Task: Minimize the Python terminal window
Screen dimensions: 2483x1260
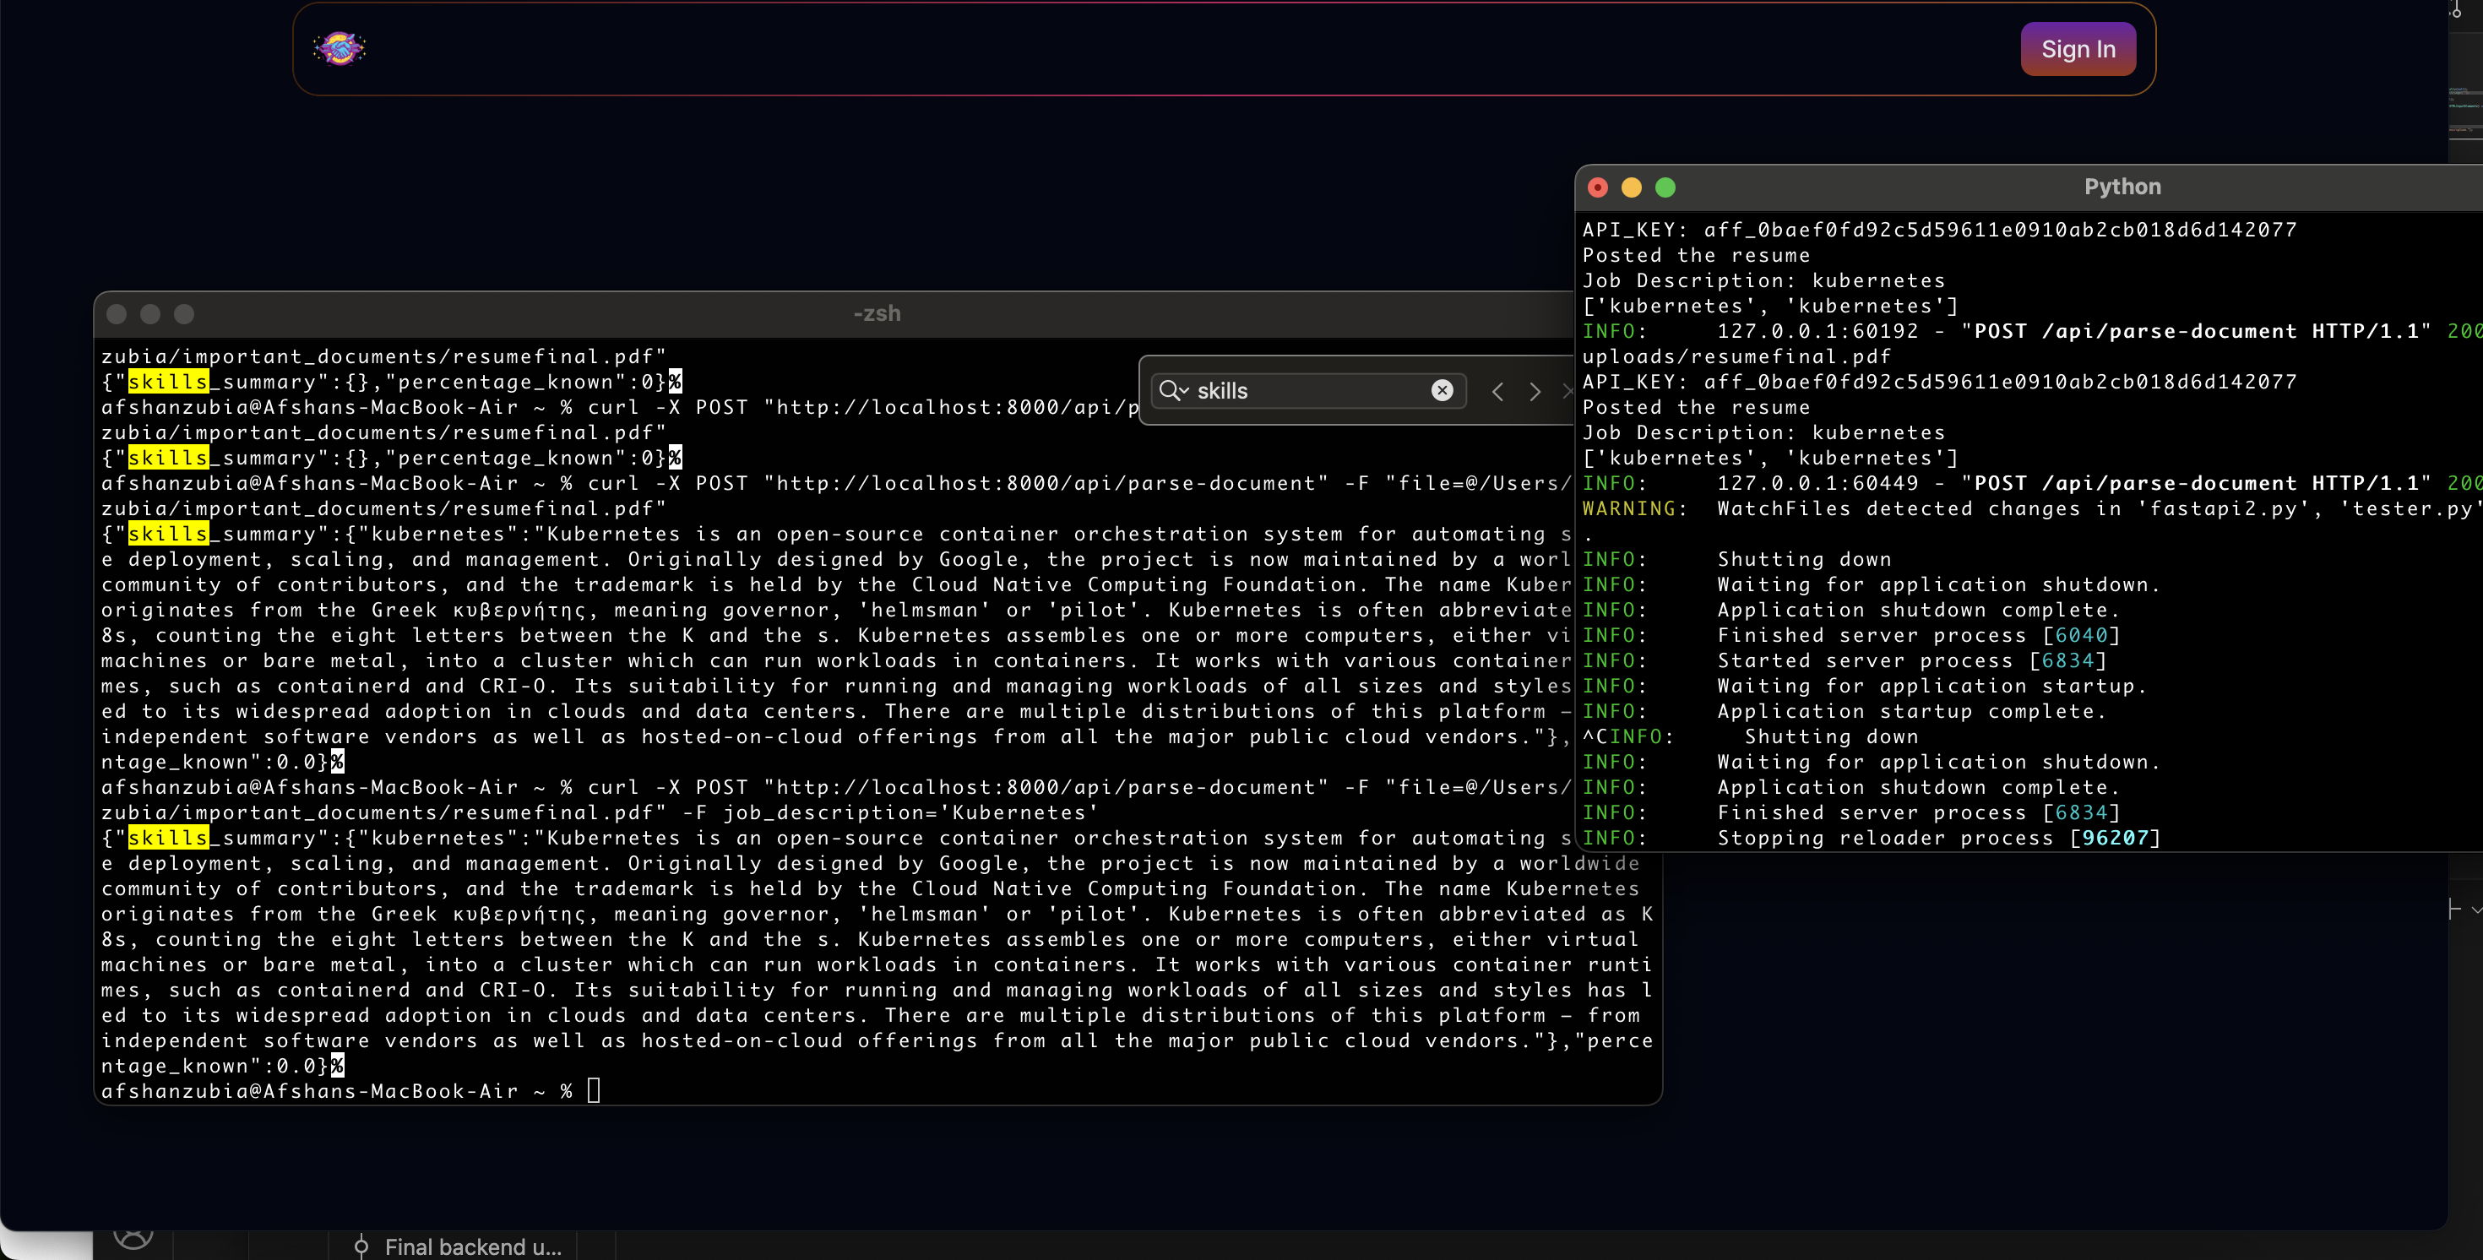Action: click(x=1631, y=188)
